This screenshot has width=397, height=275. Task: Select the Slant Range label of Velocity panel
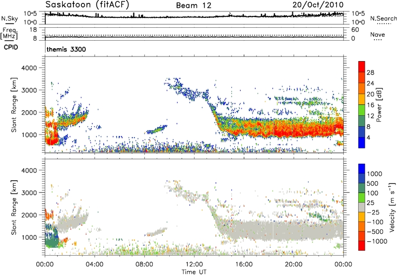tap(14, 207)
